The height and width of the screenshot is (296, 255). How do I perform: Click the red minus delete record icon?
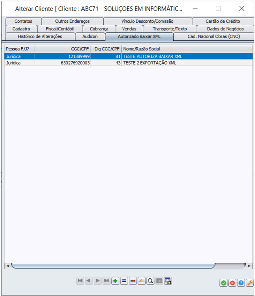pyautogui.click(x=133, y=281)
